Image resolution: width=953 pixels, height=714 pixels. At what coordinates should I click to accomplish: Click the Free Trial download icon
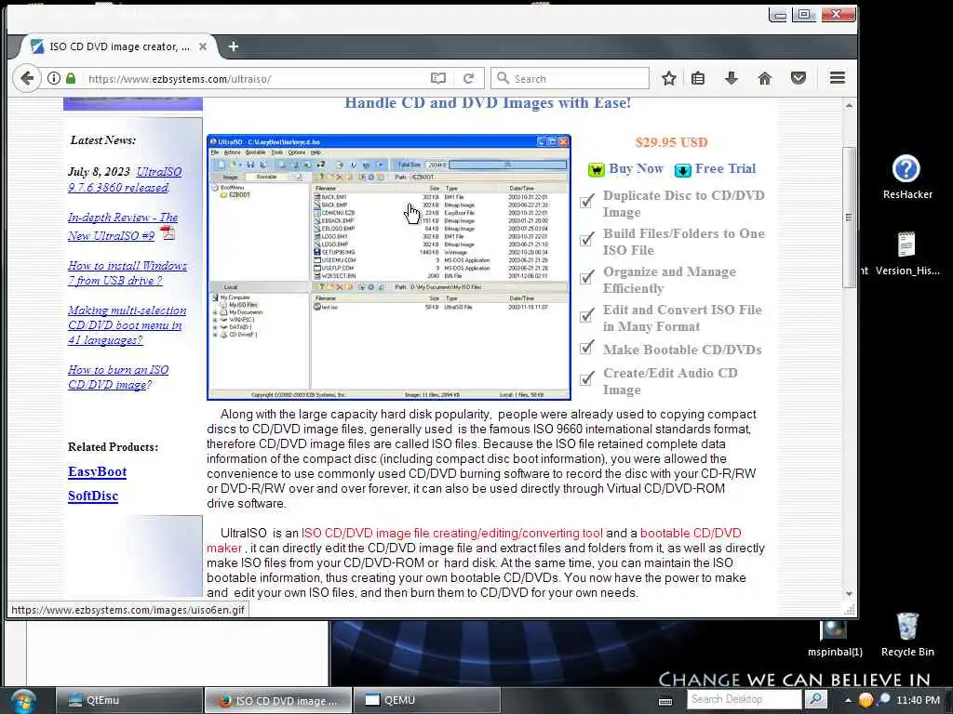coord(682,170)
